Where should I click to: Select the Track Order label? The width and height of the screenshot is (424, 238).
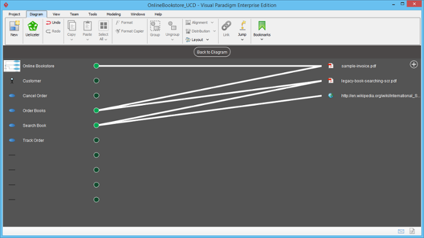click(x=33, y=140)
